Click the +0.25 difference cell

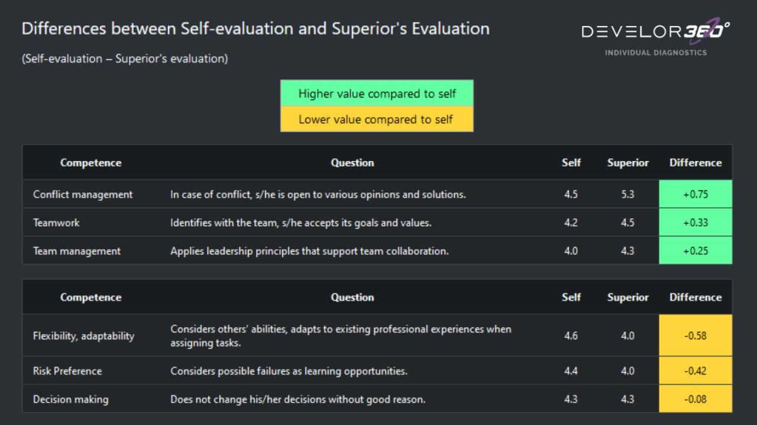(x=695, y=251)
